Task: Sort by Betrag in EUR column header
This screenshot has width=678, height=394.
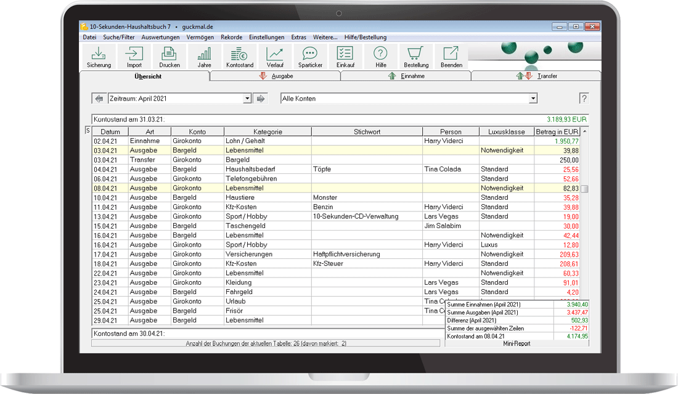Action: 557,131
